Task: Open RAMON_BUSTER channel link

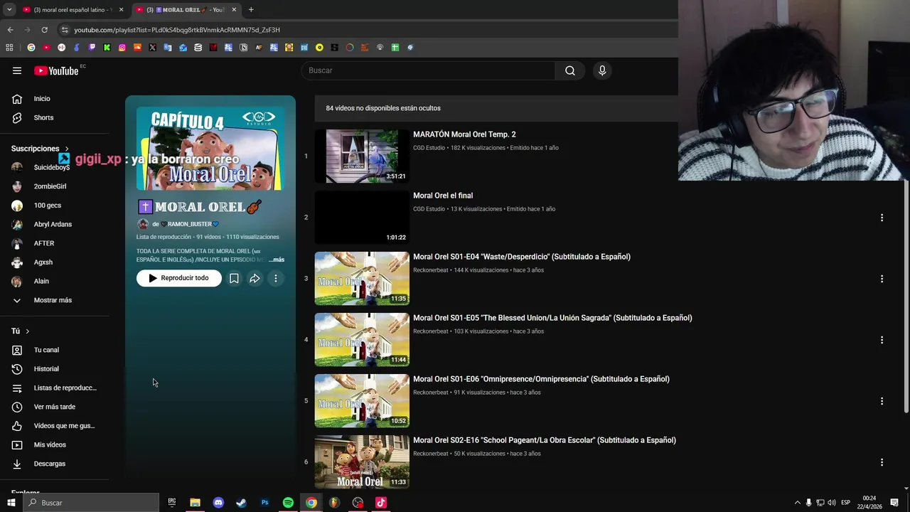Action: tap(189, 224)
